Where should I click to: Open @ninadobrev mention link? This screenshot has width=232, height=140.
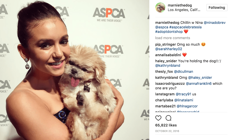[x=215, y=23]
